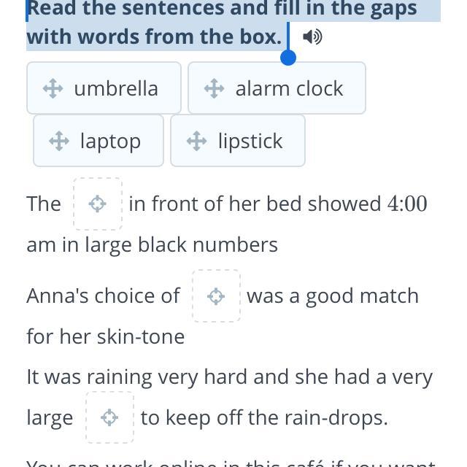The image size is (467, 467).
Task: Click the text "was a good match"
Action: click(333, 296)
